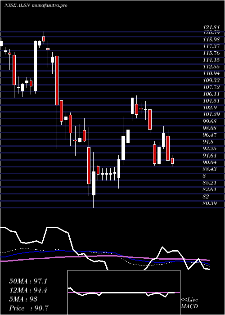
Task: Click the 85.21 price level label
Action: click(210, 183)
